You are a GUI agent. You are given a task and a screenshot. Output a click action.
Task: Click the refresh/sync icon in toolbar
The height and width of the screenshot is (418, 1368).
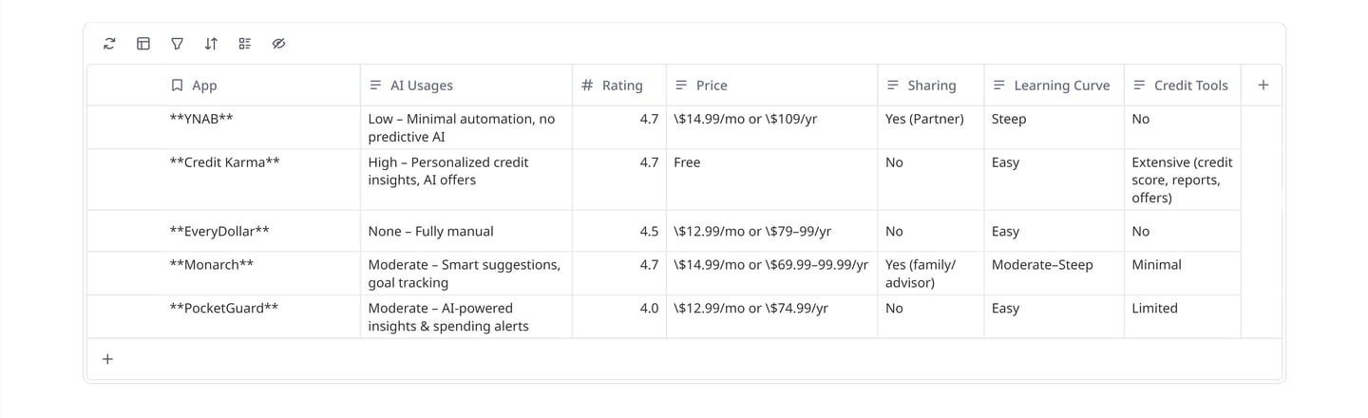[x=110, y=44]
